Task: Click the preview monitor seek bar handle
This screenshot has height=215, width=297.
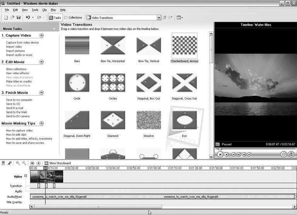Action: coord(220,149)
